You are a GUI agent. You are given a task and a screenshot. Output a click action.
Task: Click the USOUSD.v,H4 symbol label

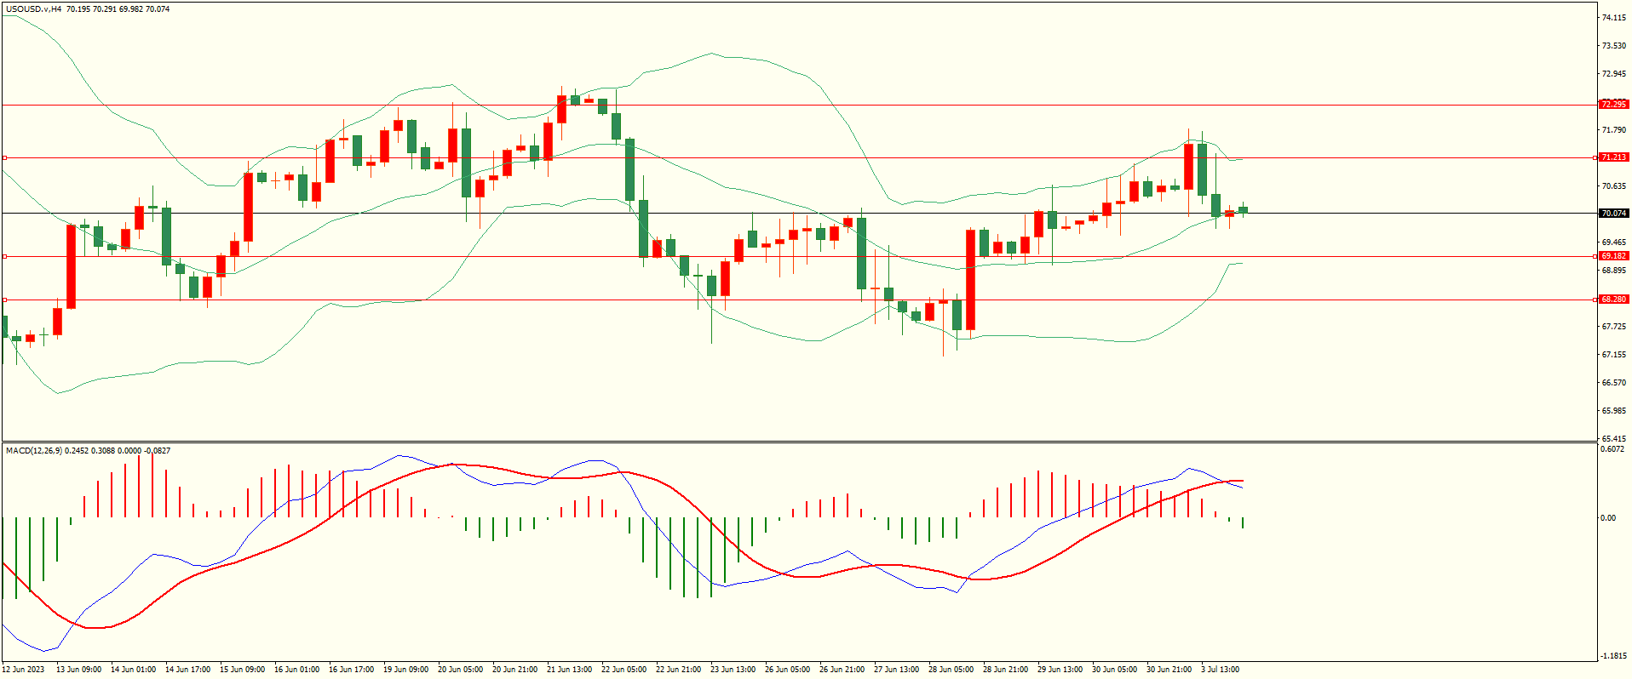coord(33,9)
